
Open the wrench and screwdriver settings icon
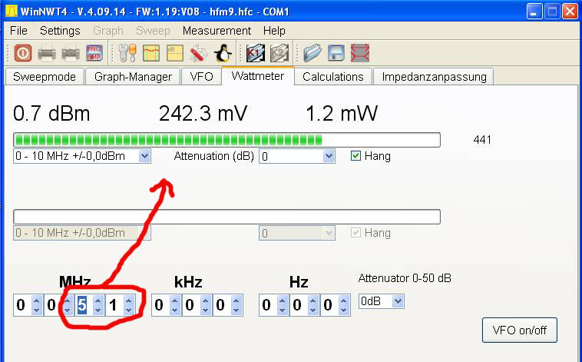coord(126,53)
